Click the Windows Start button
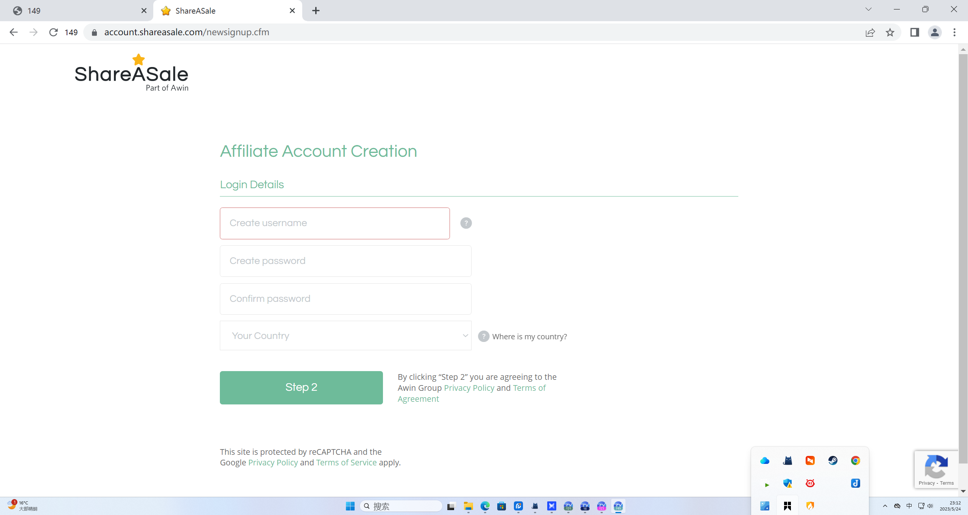The width and height of the screenshot is (968, 515). pyautogui.click(x=350, y=506)
